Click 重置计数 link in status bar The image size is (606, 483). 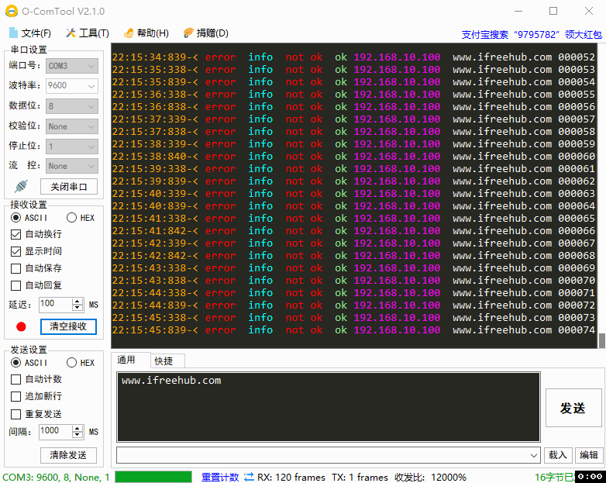pyautogui.click(x=220, y=478)
